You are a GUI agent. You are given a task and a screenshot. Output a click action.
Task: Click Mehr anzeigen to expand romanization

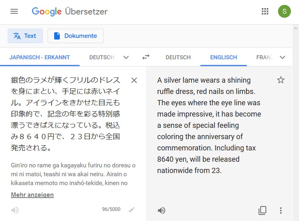[32, 195]
